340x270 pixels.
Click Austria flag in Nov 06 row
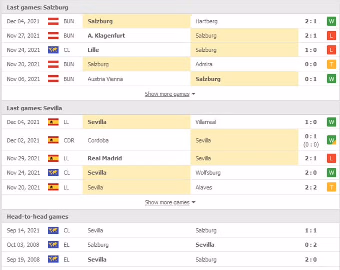click(x=53, y=79)
